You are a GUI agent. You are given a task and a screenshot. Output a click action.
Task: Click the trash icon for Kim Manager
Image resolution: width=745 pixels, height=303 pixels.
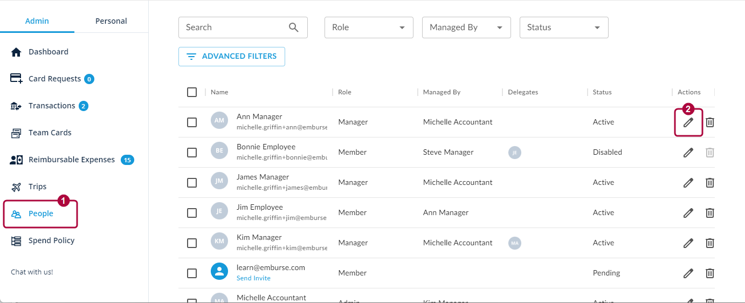pyautogui.click(x=710, y=243)
